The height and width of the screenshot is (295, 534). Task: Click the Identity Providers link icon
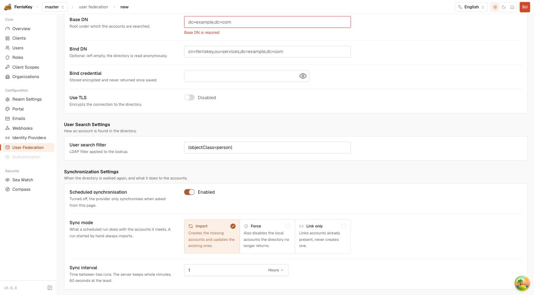[x=8, y=138]
